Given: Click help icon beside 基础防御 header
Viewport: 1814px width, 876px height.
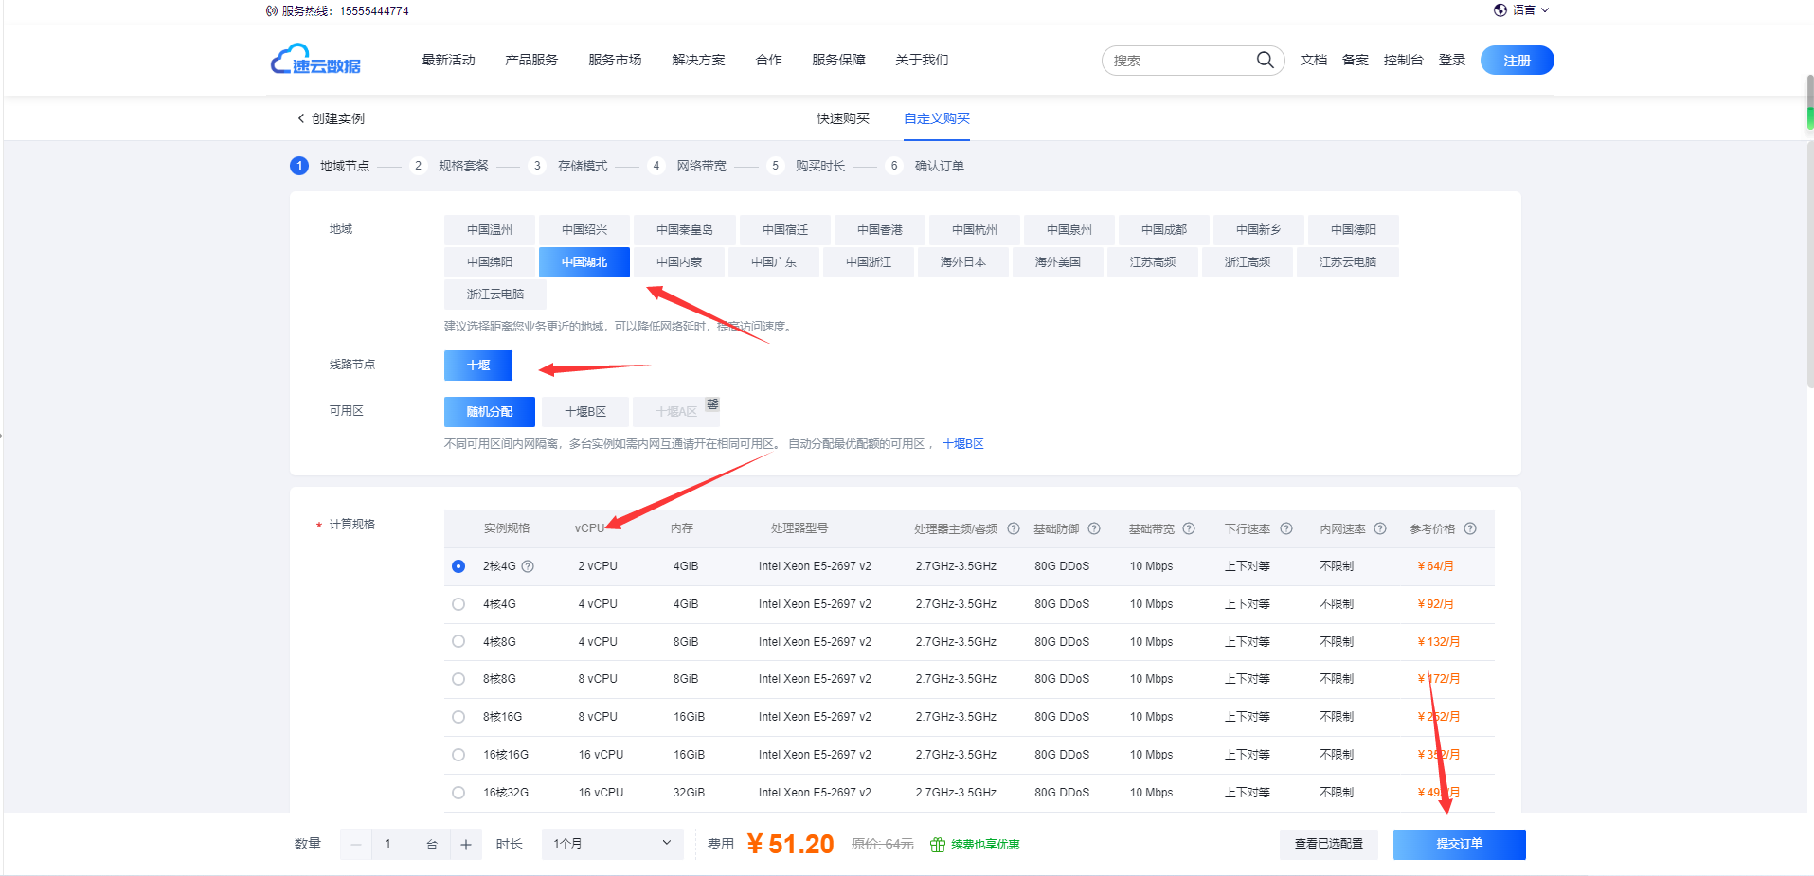Looking at the screenshot, I should tap(1094, 528).
